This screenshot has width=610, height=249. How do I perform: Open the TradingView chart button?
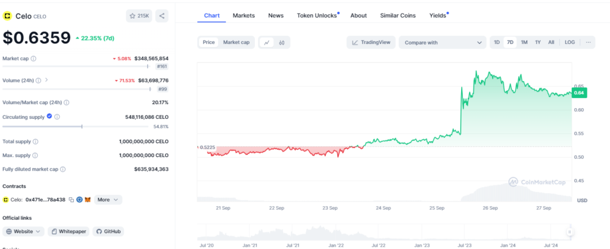(x=371, y=42)
